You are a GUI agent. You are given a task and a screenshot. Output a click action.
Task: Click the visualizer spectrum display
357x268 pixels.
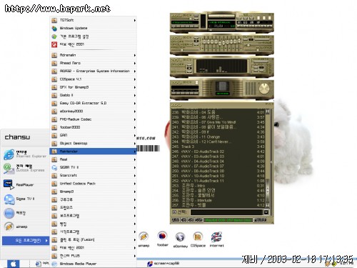tap(221, 66)
